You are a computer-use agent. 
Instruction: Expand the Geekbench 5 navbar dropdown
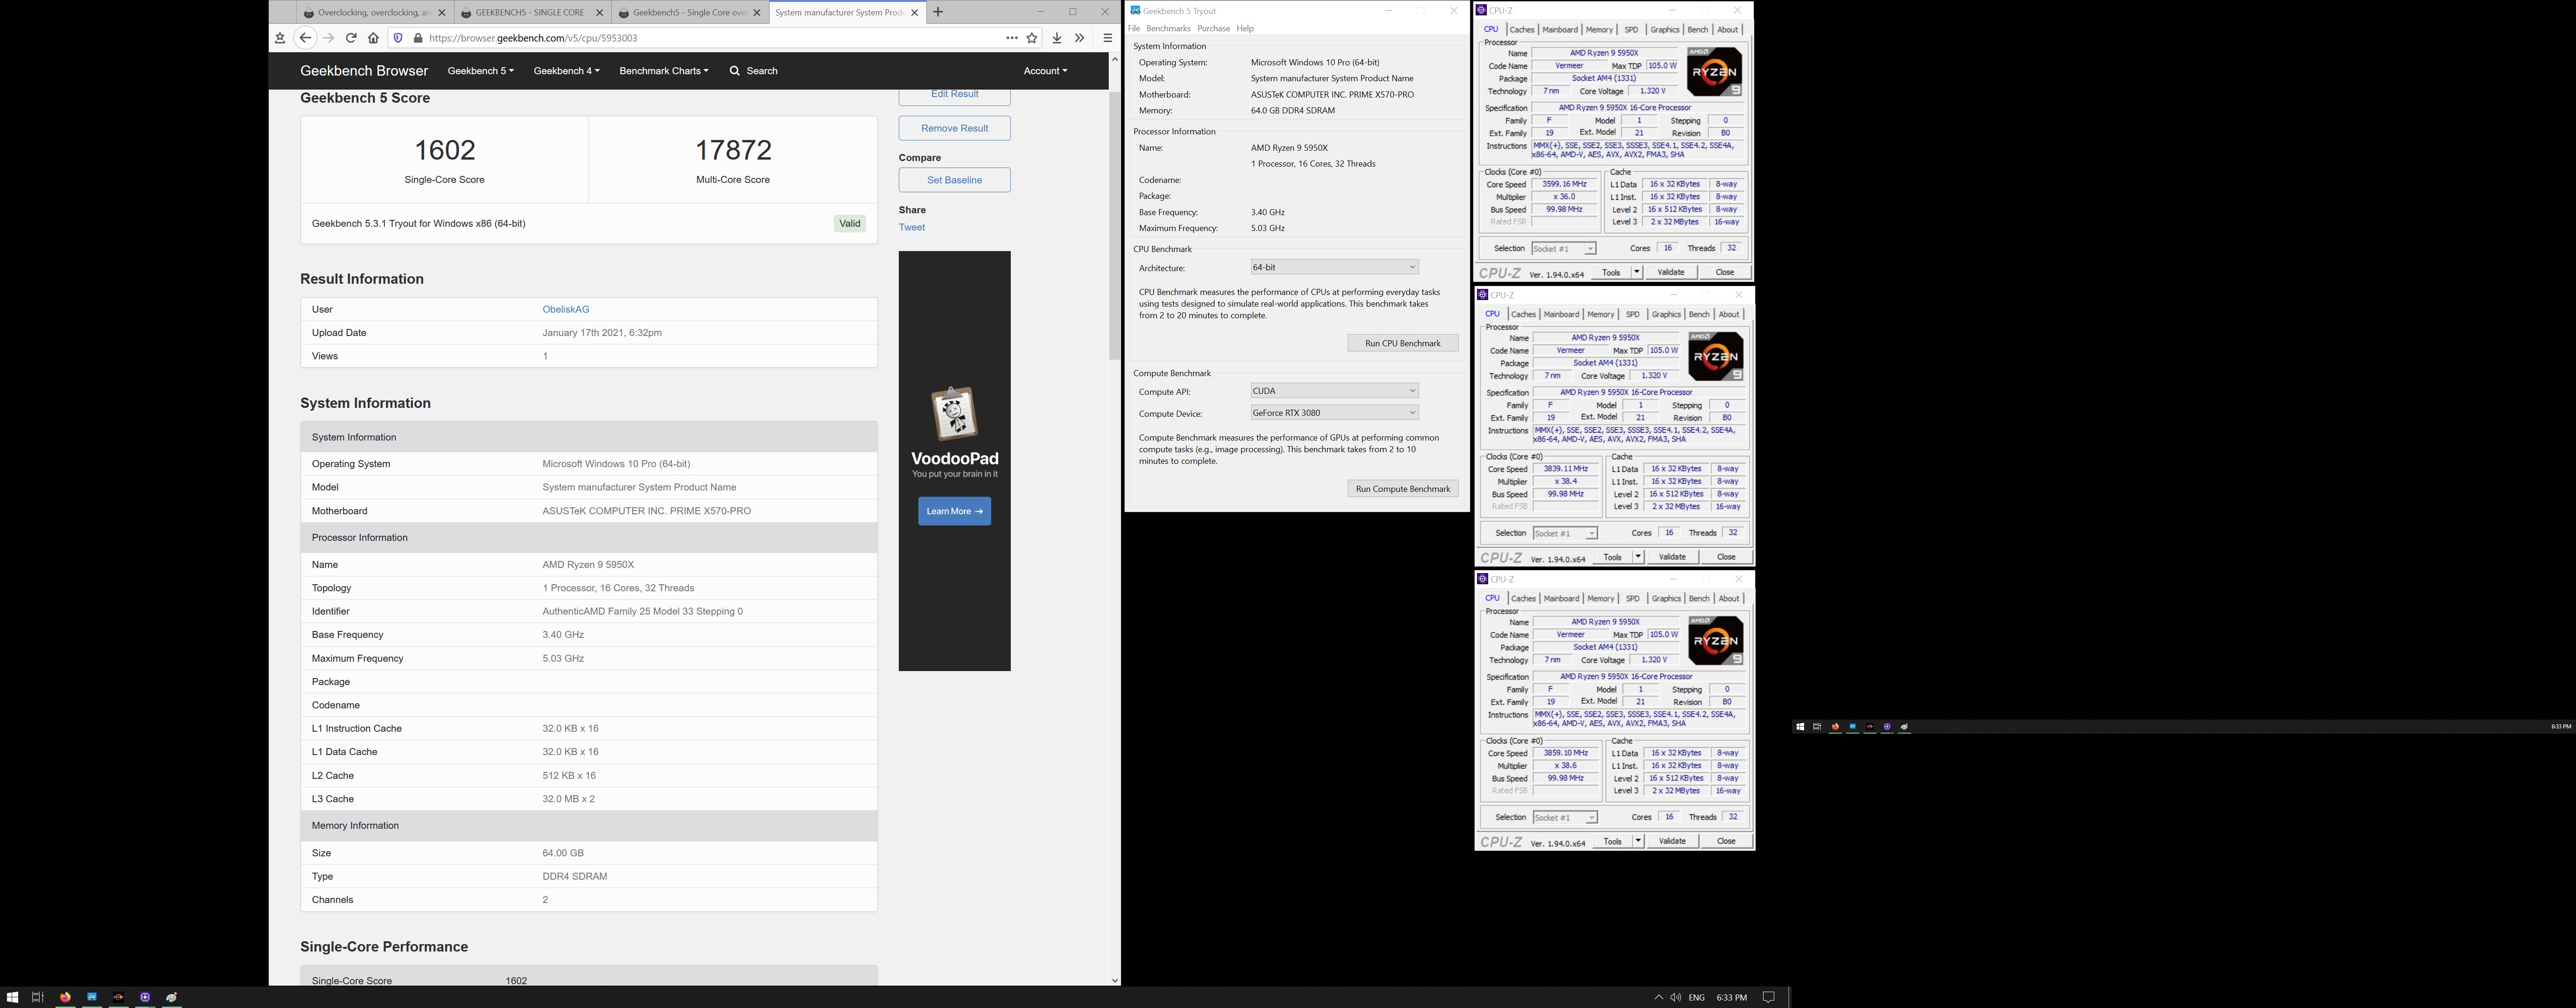tap(481, 71)
